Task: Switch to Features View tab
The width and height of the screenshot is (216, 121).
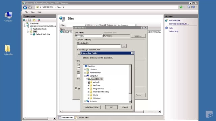Action: tap(66, 118)
